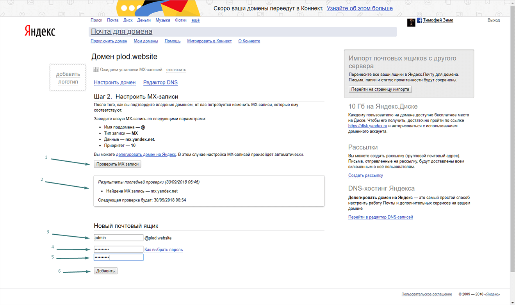Click the Добавить button
The width and height of the screenshot is (515, 305).
[x=105, y=271]
